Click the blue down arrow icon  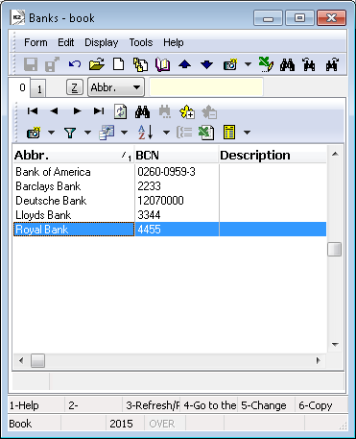point(206,64)
